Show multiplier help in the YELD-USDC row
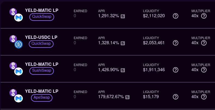This screenshot has height=110, width=215. click(204, 43)
